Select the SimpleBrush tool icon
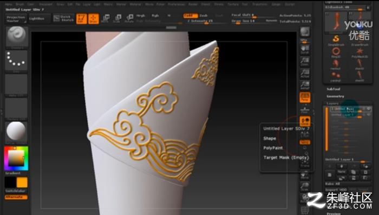Screen dimensions: 379x215 click(x=336, y=40)
